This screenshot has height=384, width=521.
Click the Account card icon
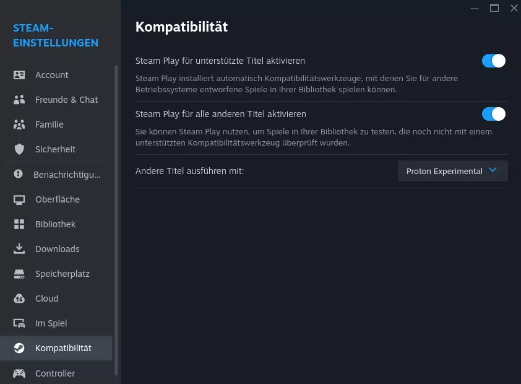tap(19, 75)
